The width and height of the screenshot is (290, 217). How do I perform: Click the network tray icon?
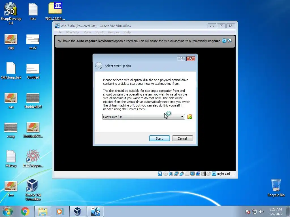pyautogui.click(x=255, y=212)
